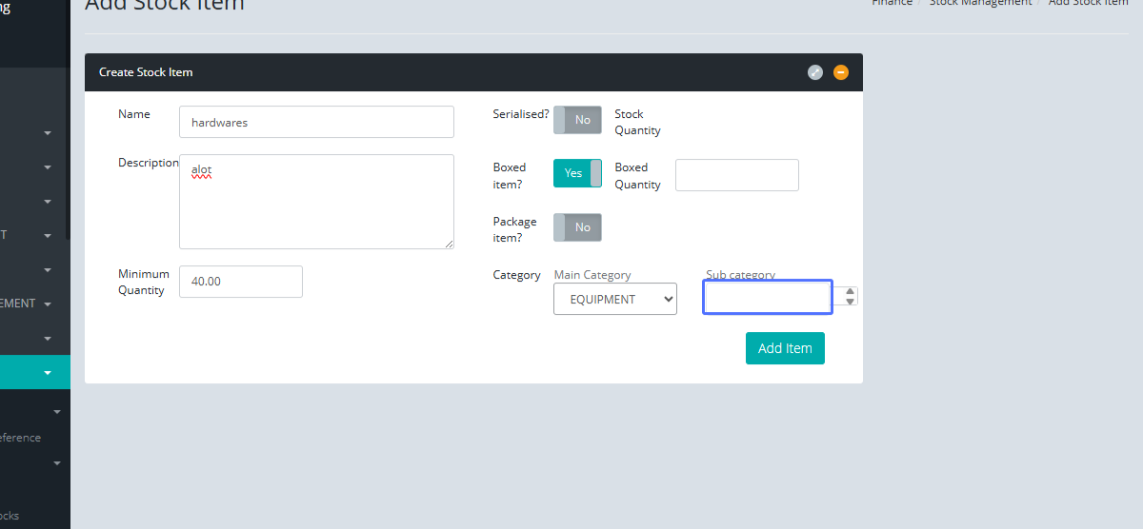The width and height of the screenshot is (1143, 529).
Task: Click the Minimum Quantity field showing 40.00
Action: (241, 282)
